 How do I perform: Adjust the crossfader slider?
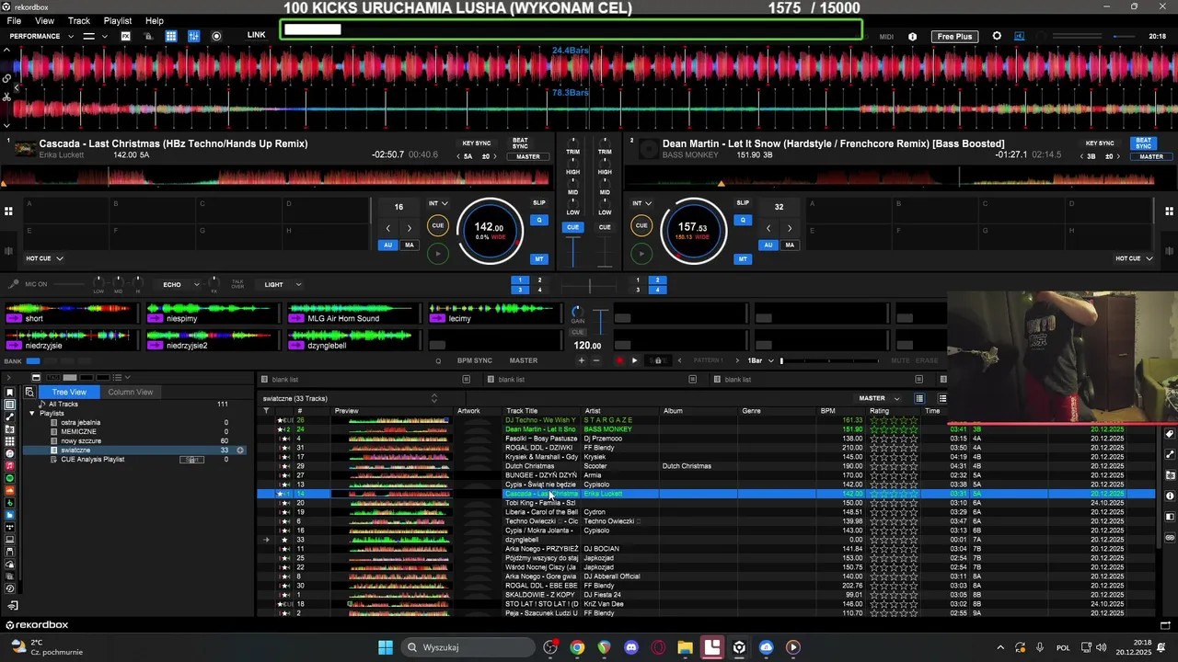(589, 288)
